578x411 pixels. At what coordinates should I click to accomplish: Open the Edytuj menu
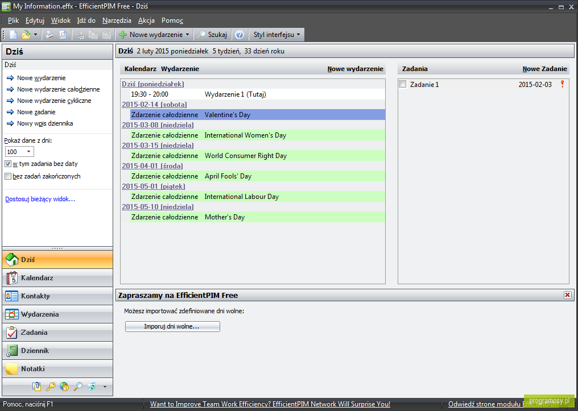coord(35,20)
